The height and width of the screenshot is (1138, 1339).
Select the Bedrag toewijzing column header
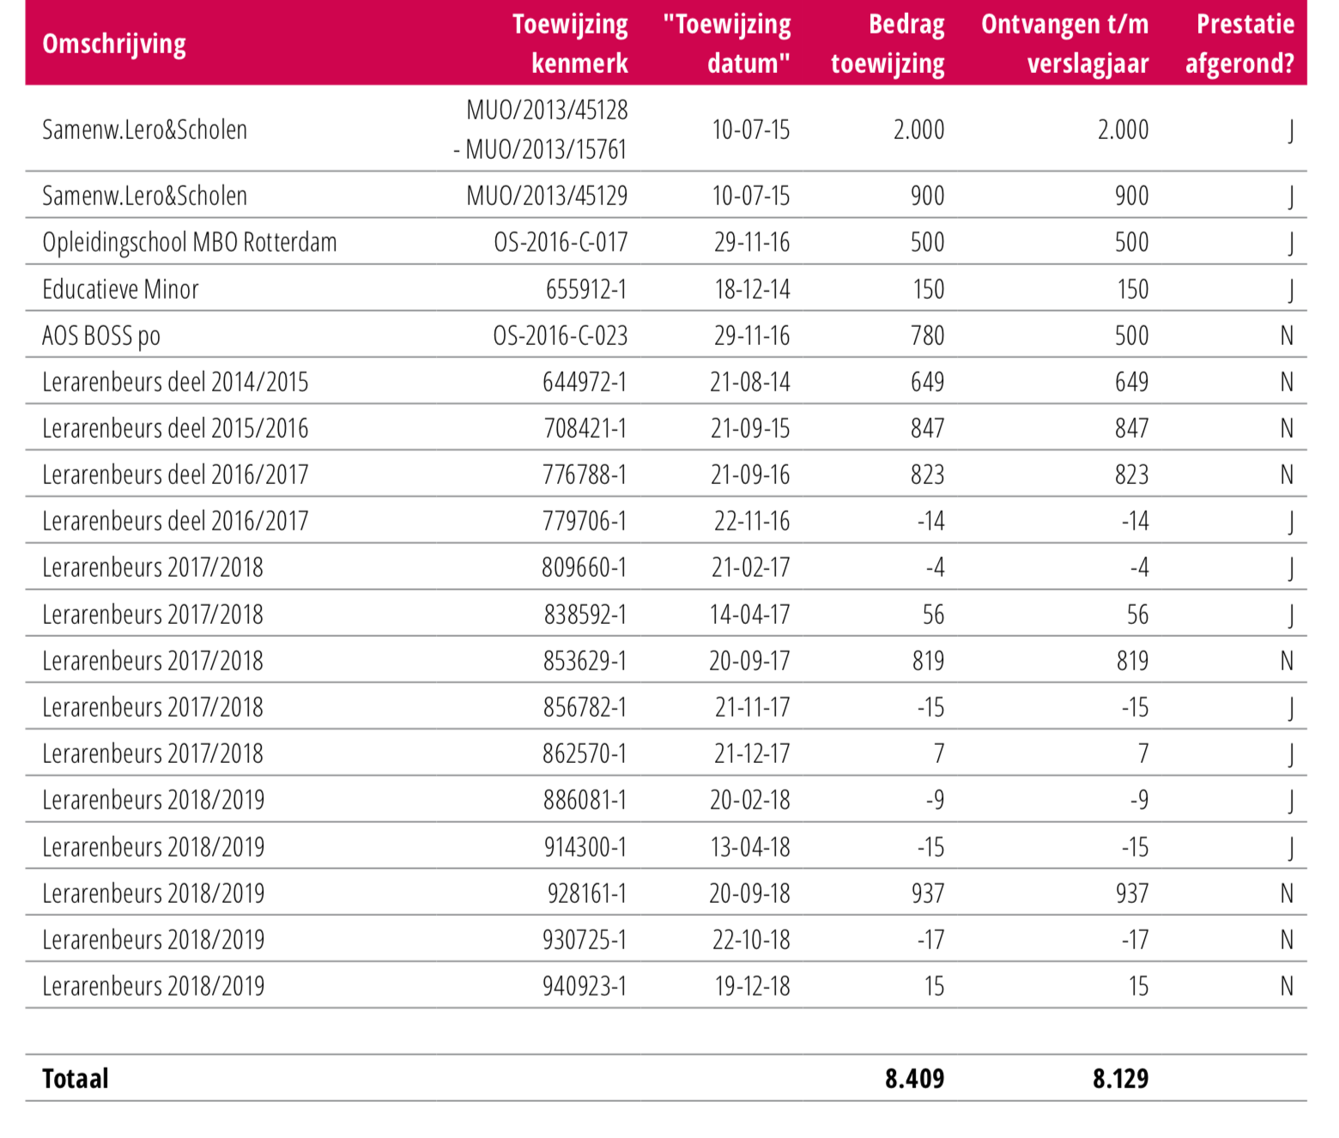click(888, 44)
